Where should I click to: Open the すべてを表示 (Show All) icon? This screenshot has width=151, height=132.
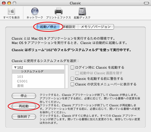(x=11, y=11)
